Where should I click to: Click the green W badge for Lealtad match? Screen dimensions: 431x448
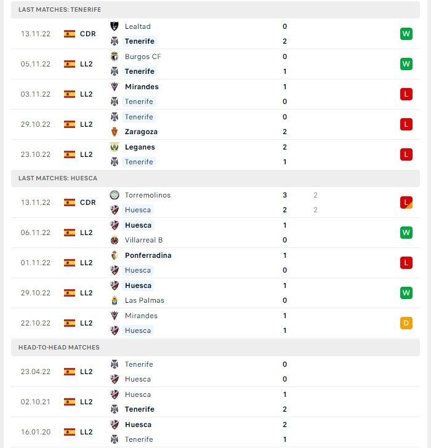click(406, 34)
